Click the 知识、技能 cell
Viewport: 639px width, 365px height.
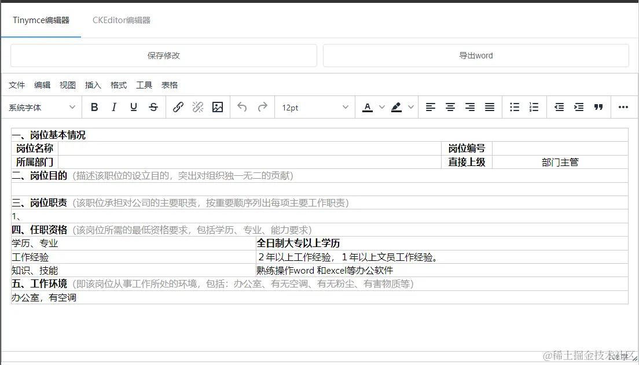click(x=134, y=271)
